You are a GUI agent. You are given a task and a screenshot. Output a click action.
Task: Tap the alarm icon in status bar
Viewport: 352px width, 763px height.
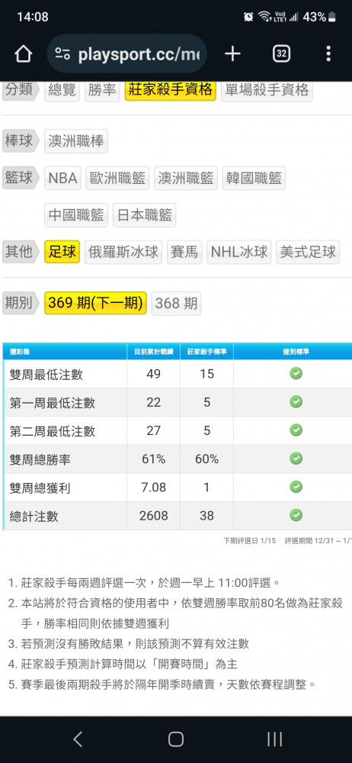coord(248,17)
